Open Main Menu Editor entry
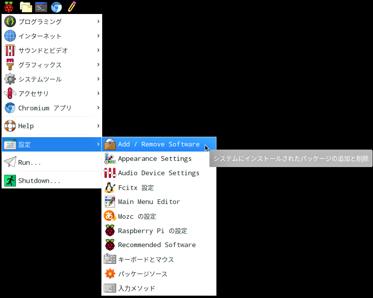Image resolution: width=373 pixels, height=298 pixels. [159, 202]
